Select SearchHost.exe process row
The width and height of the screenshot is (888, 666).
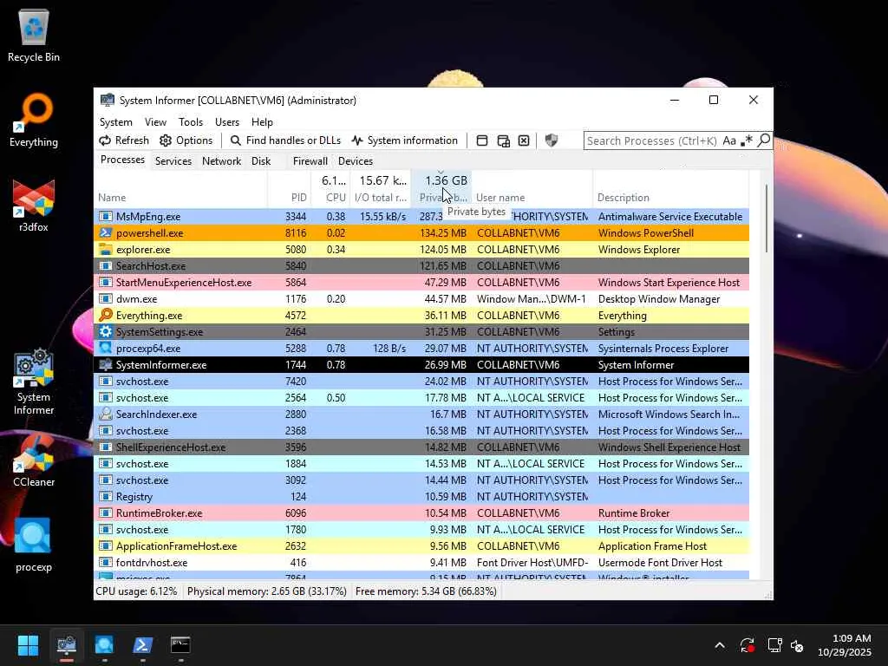(x=421, y=265)
